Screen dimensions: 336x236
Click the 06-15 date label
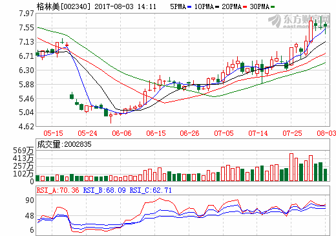156,133
